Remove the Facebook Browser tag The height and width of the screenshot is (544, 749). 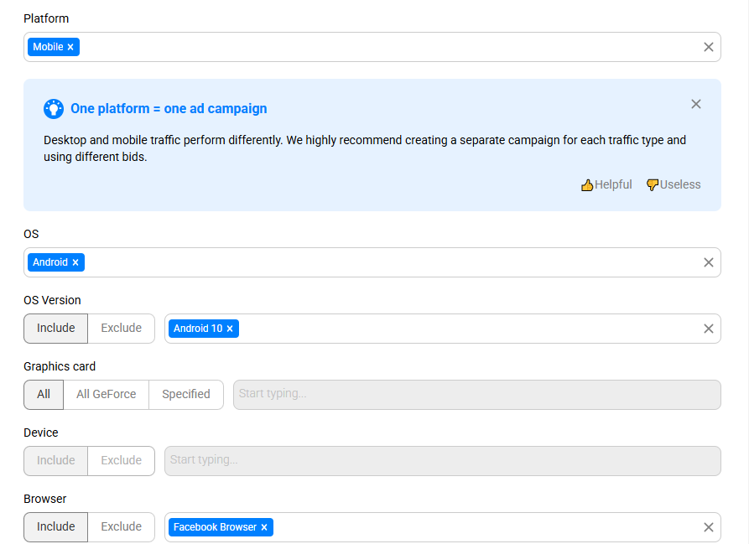point(264,527)
